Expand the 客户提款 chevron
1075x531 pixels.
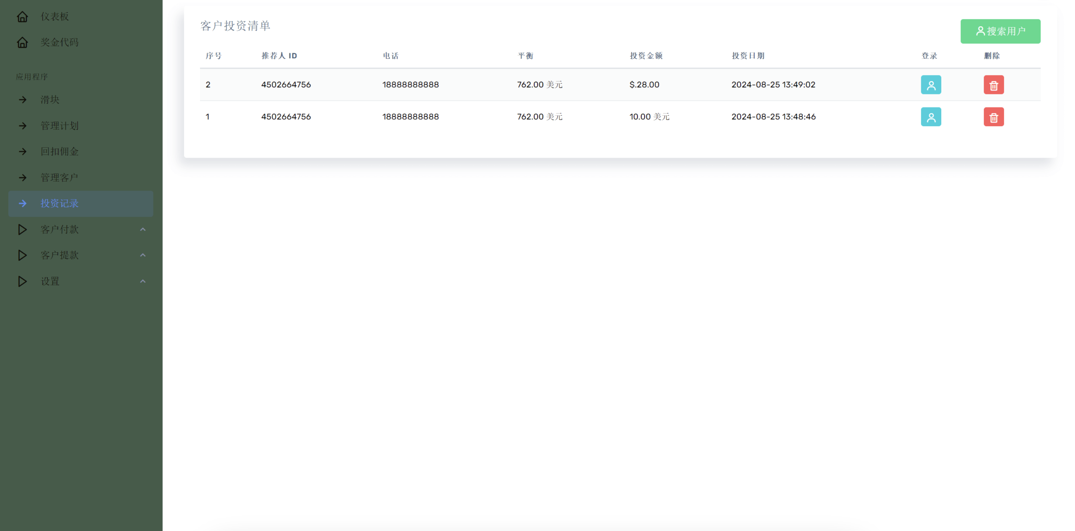tap(143, 255)
